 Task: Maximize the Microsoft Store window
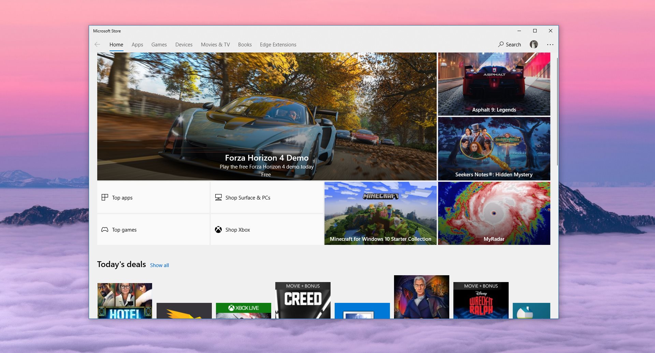click(x=535, y=31)
